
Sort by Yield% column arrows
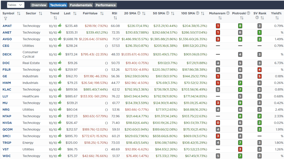(x=277, y=18)
